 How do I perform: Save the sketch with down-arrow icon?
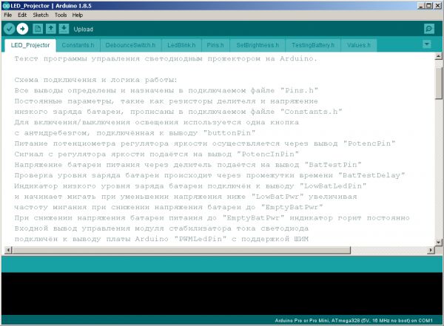tap(64, 29)
